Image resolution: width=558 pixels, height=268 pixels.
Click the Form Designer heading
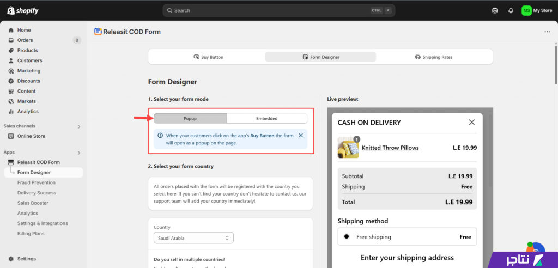[x=173, y=82]
